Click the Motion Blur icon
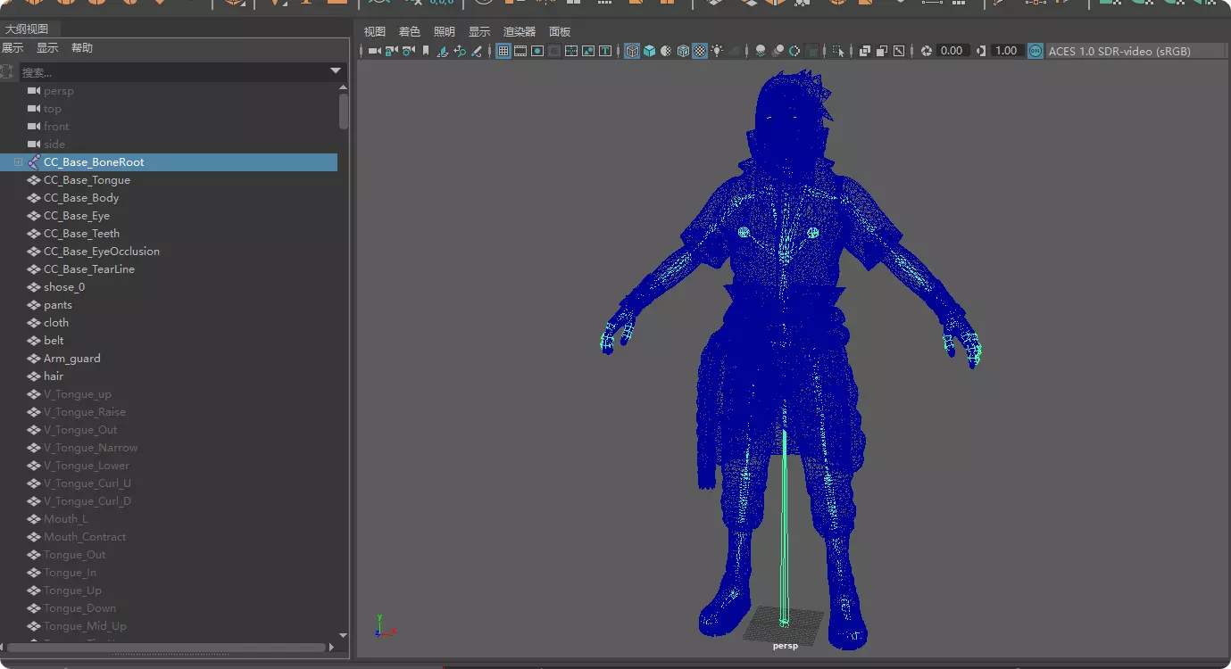Viewport: 1231px width, 669px height. click(778, 51)
